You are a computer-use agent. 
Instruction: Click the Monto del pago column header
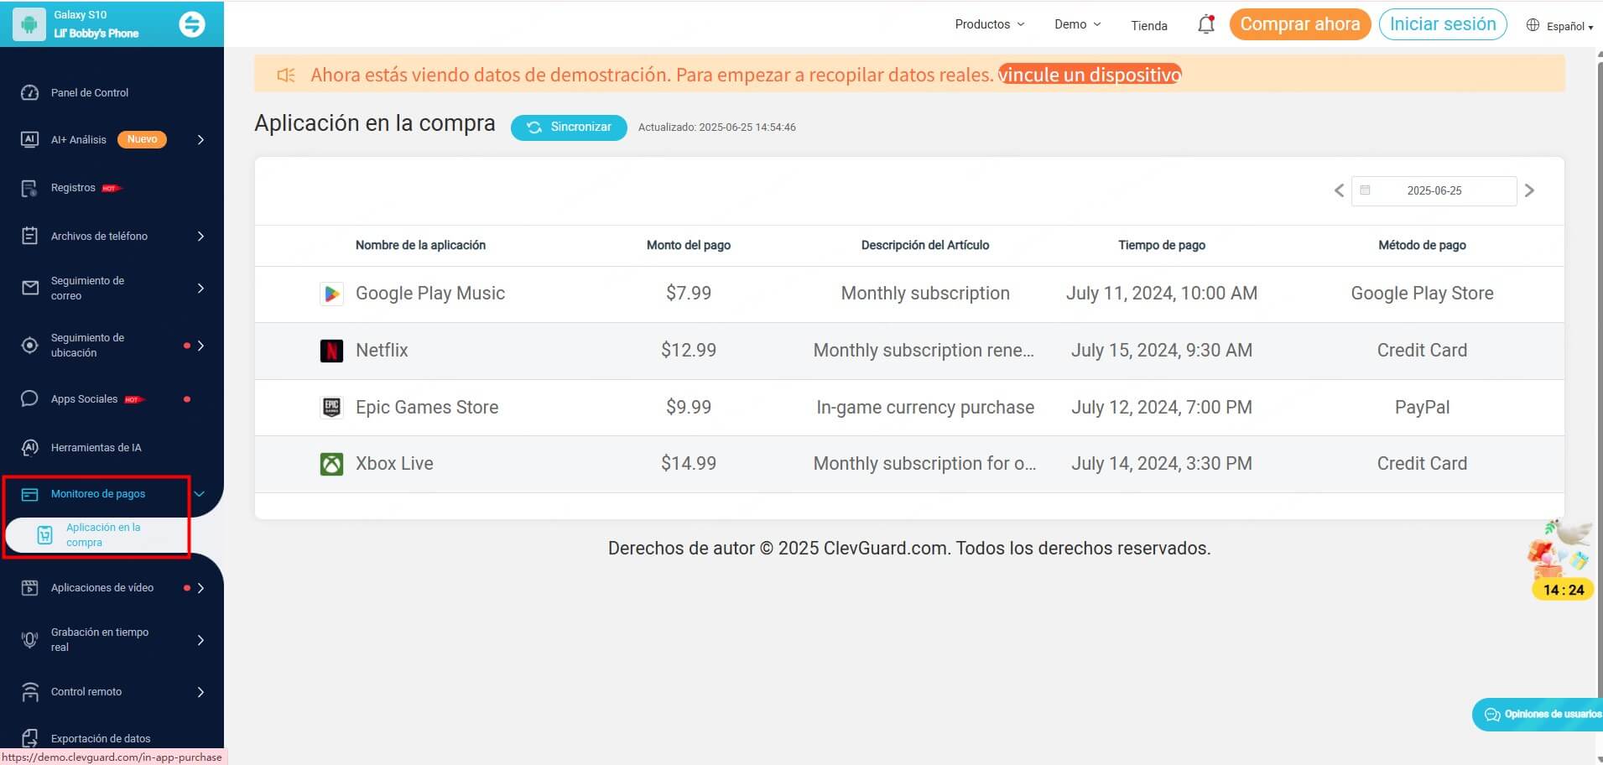pos(689,245)
